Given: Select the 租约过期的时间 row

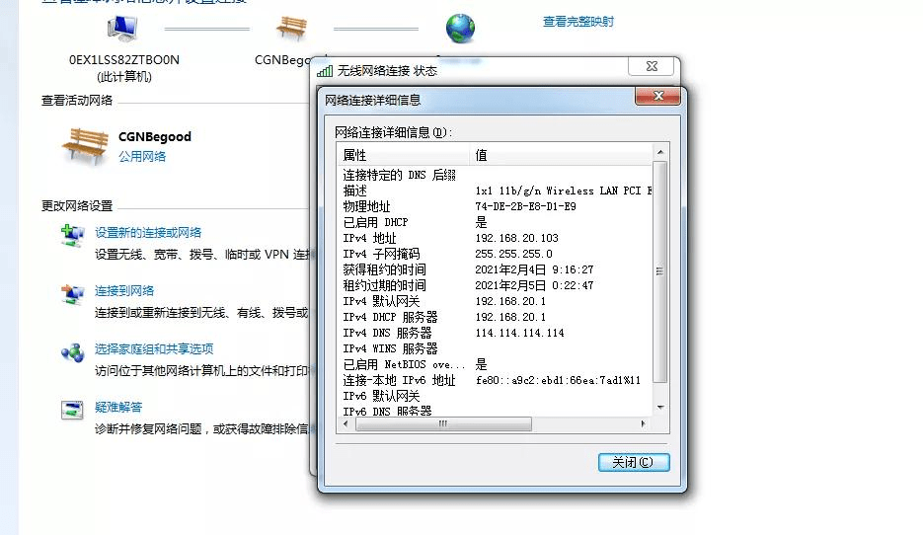Looking at the screenshot, I should (x=496, y=285).
